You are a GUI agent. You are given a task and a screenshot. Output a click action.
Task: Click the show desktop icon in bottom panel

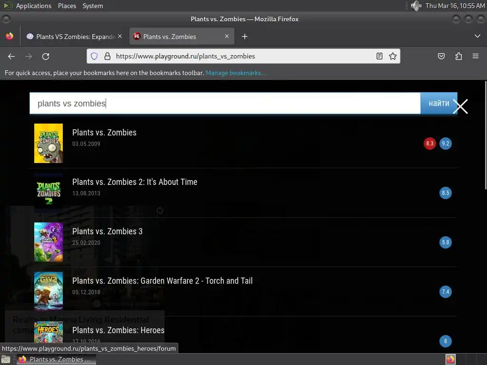point(6,359)
